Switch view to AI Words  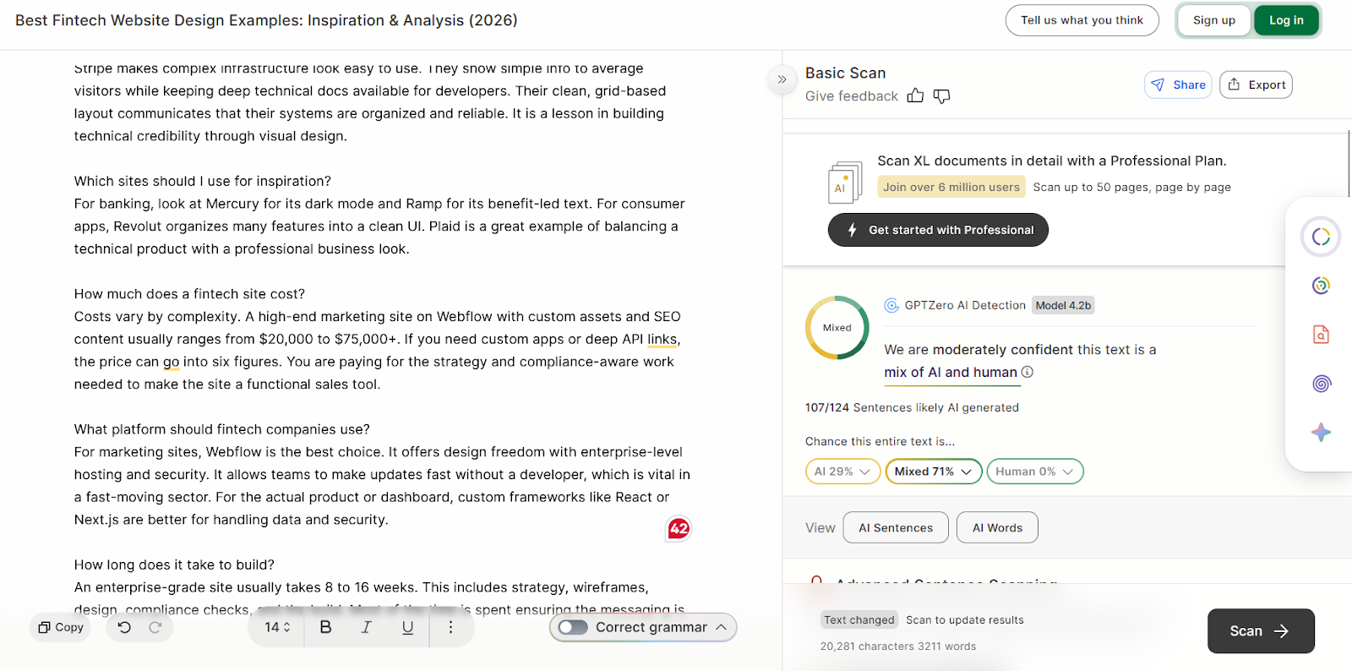(997, 528)
